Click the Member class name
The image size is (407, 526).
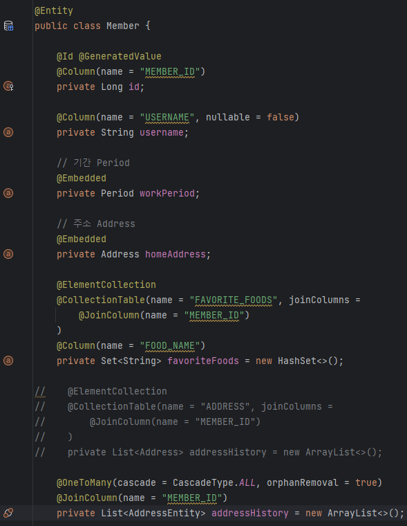[122, 26]
